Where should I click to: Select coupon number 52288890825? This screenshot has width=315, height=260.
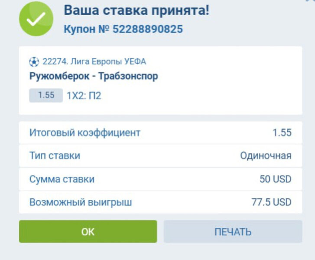[x=147, y=29]
